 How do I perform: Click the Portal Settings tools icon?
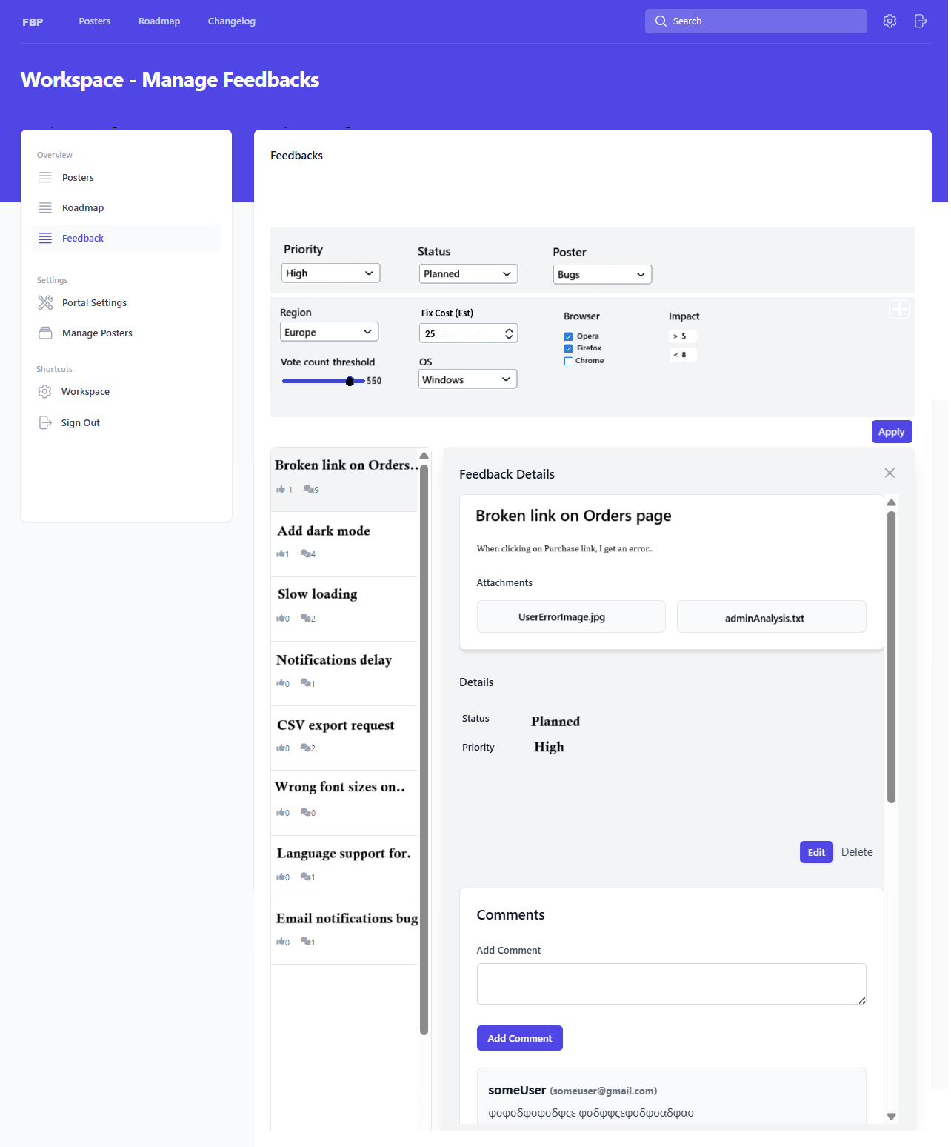pos(45,303)
